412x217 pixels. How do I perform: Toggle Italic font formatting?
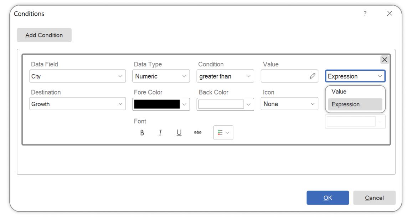pyautogui.click(x=160, y=132)
